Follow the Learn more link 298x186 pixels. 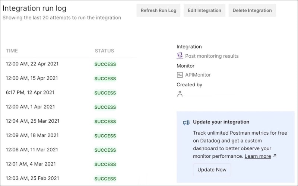tap(258, 156)
